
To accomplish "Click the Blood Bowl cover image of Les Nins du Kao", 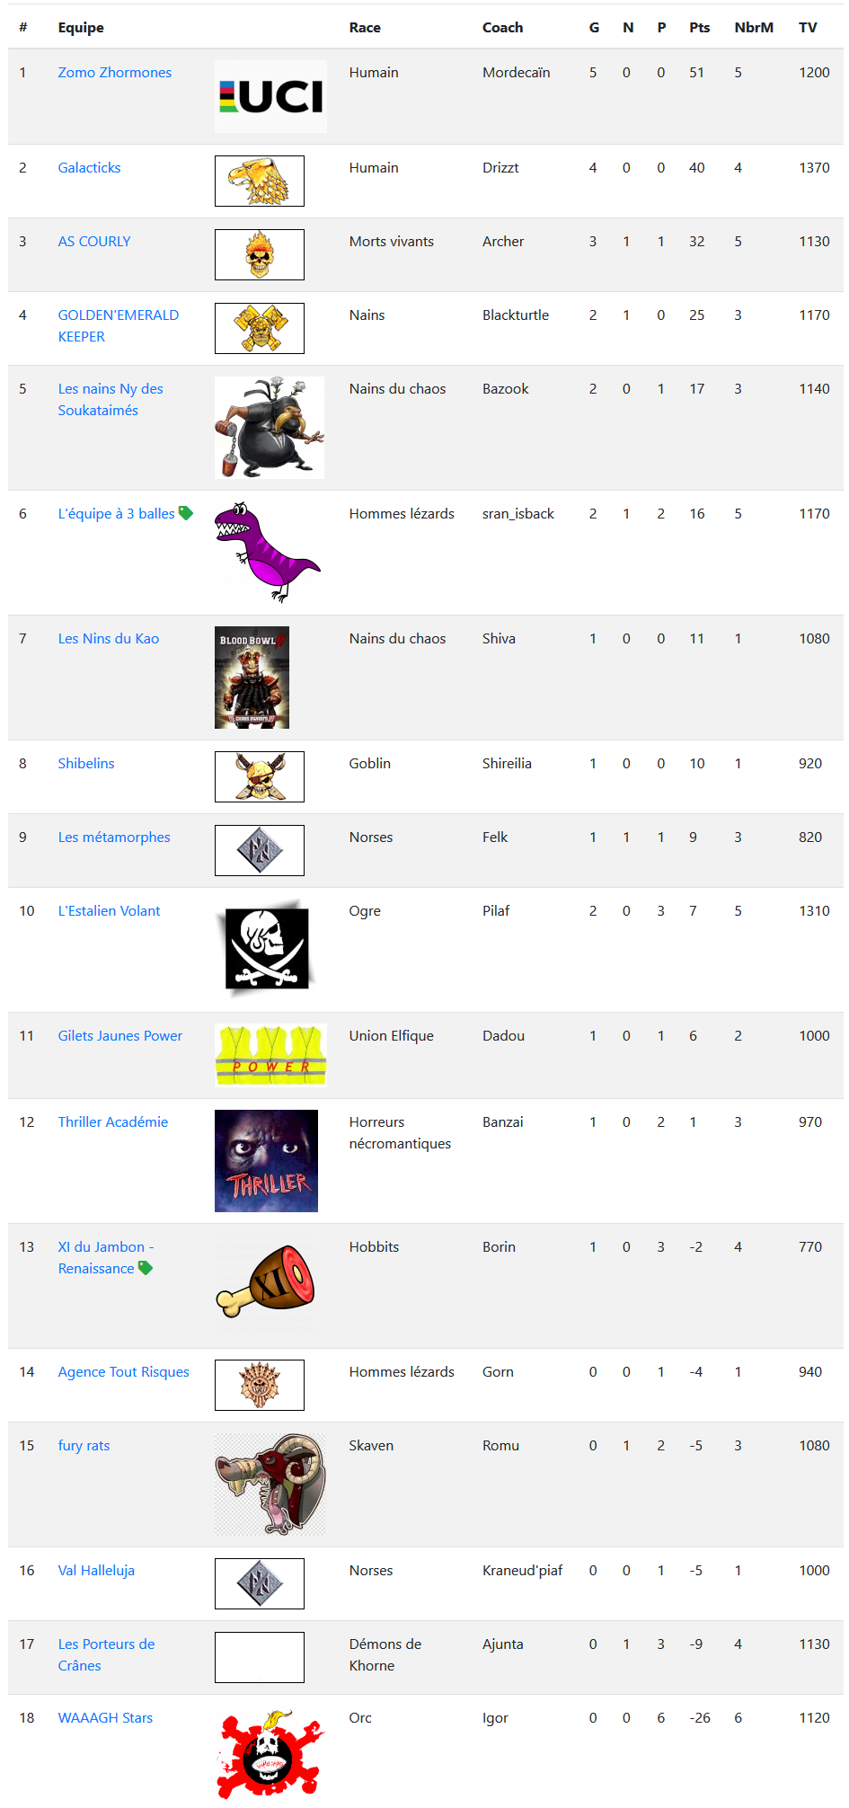I will click(x=252, y=678).
